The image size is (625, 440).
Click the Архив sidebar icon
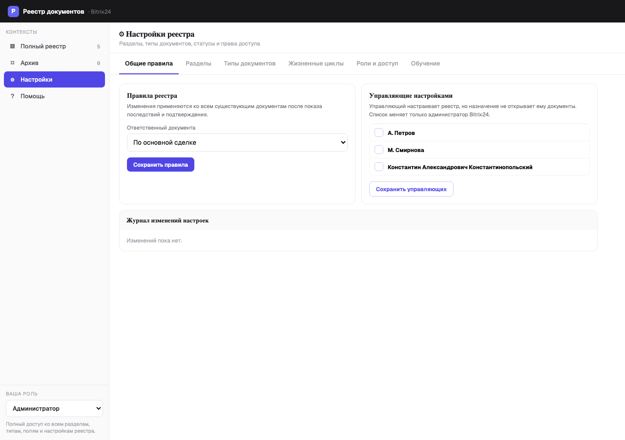click(x=13, y=63)
